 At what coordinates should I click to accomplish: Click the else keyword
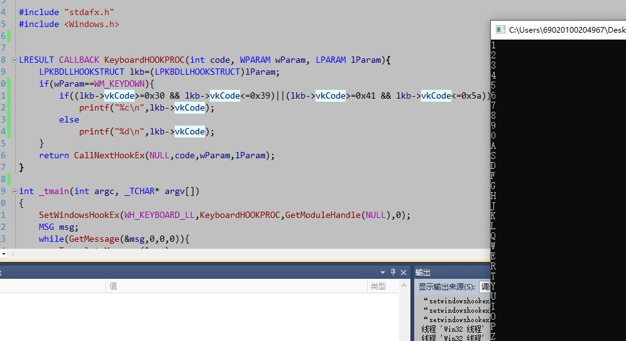tap(69, 120)
